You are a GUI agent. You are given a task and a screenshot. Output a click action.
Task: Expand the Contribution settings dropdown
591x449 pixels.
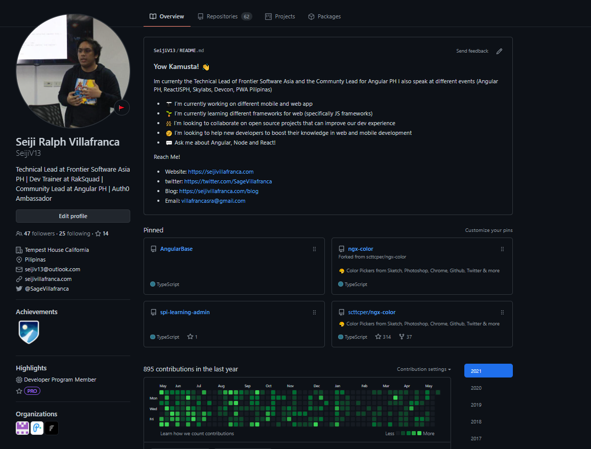click(x=423, y=369)
